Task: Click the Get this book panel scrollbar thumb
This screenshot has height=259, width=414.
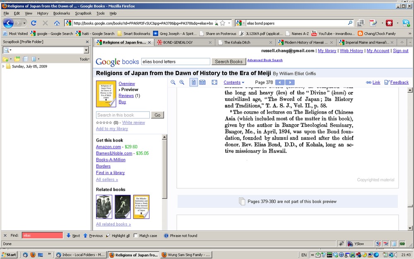Action: (x=164, y=169)
